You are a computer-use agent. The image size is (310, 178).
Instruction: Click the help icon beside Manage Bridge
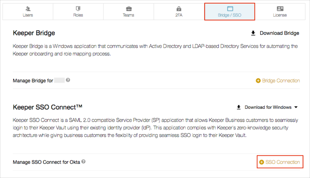coord(68,80)
